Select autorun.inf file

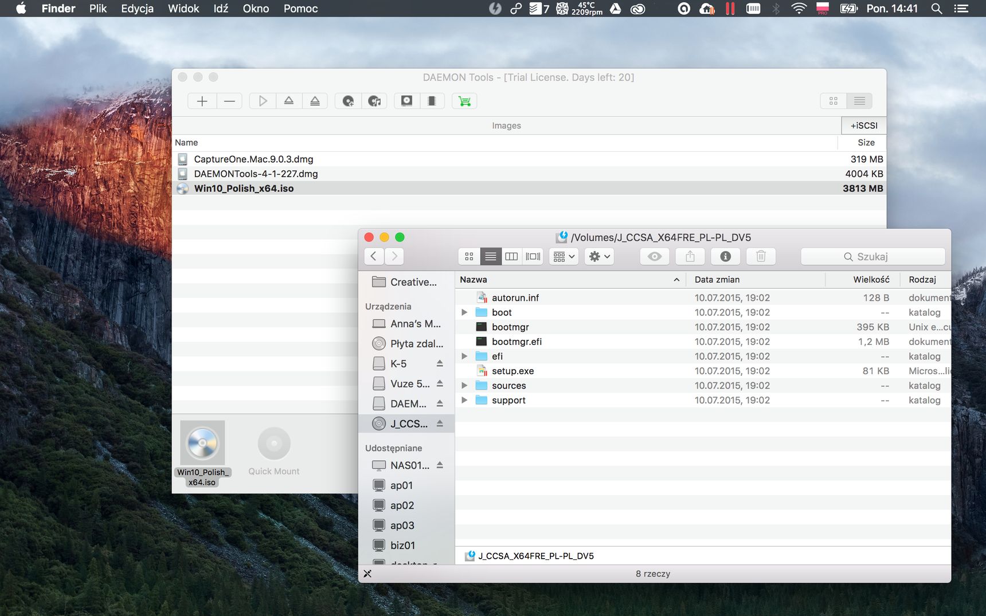[x=703, y=298]
